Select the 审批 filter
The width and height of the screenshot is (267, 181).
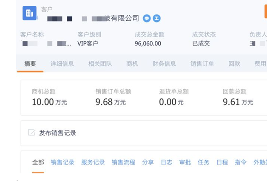pyautogui.click(x=185, y=162)
